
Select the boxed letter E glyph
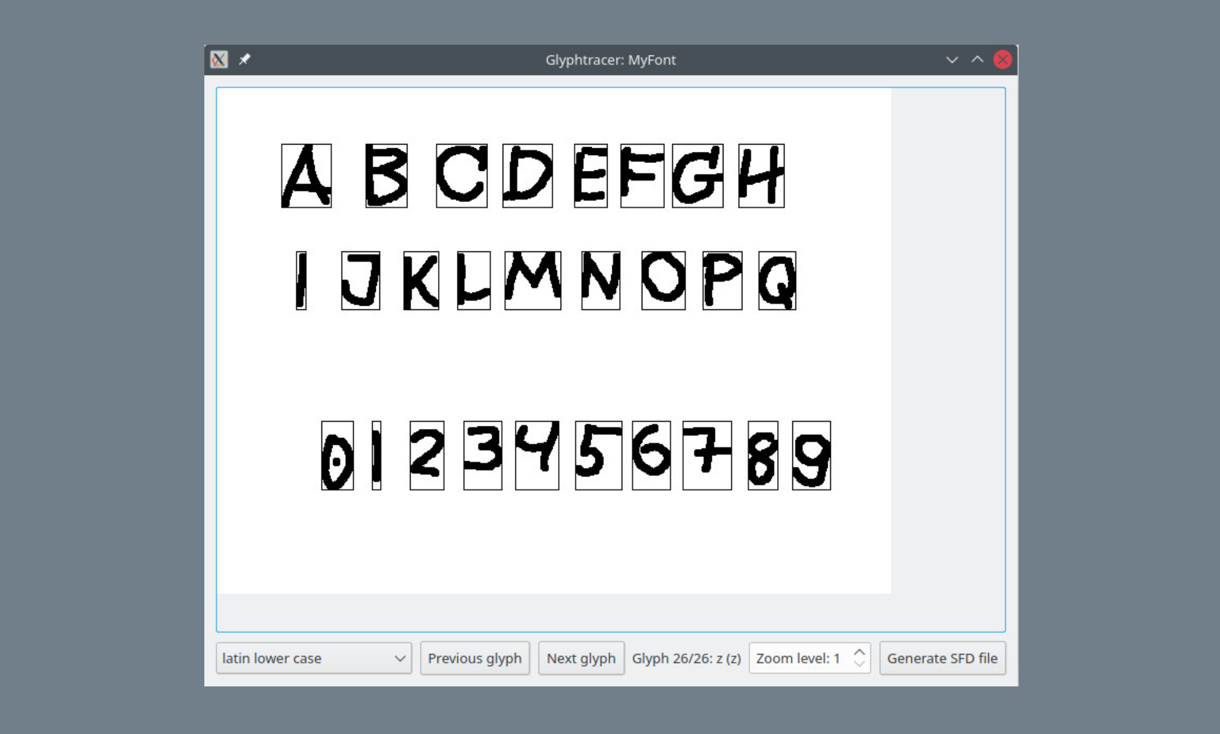tap(590, 176)
